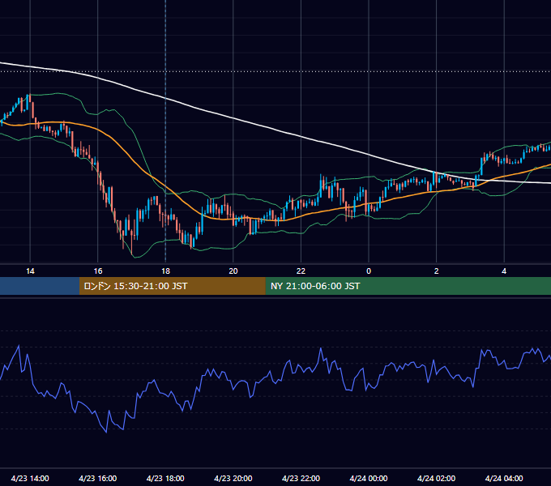Click the 2 hour axis label
551x486 pixels.
[437, 271]
